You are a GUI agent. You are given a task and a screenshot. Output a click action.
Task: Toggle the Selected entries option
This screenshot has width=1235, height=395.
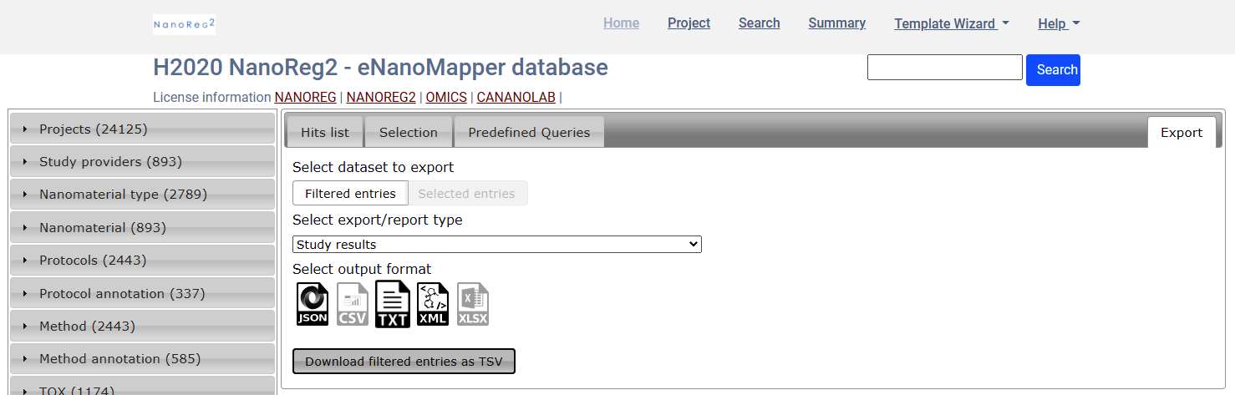466,194
